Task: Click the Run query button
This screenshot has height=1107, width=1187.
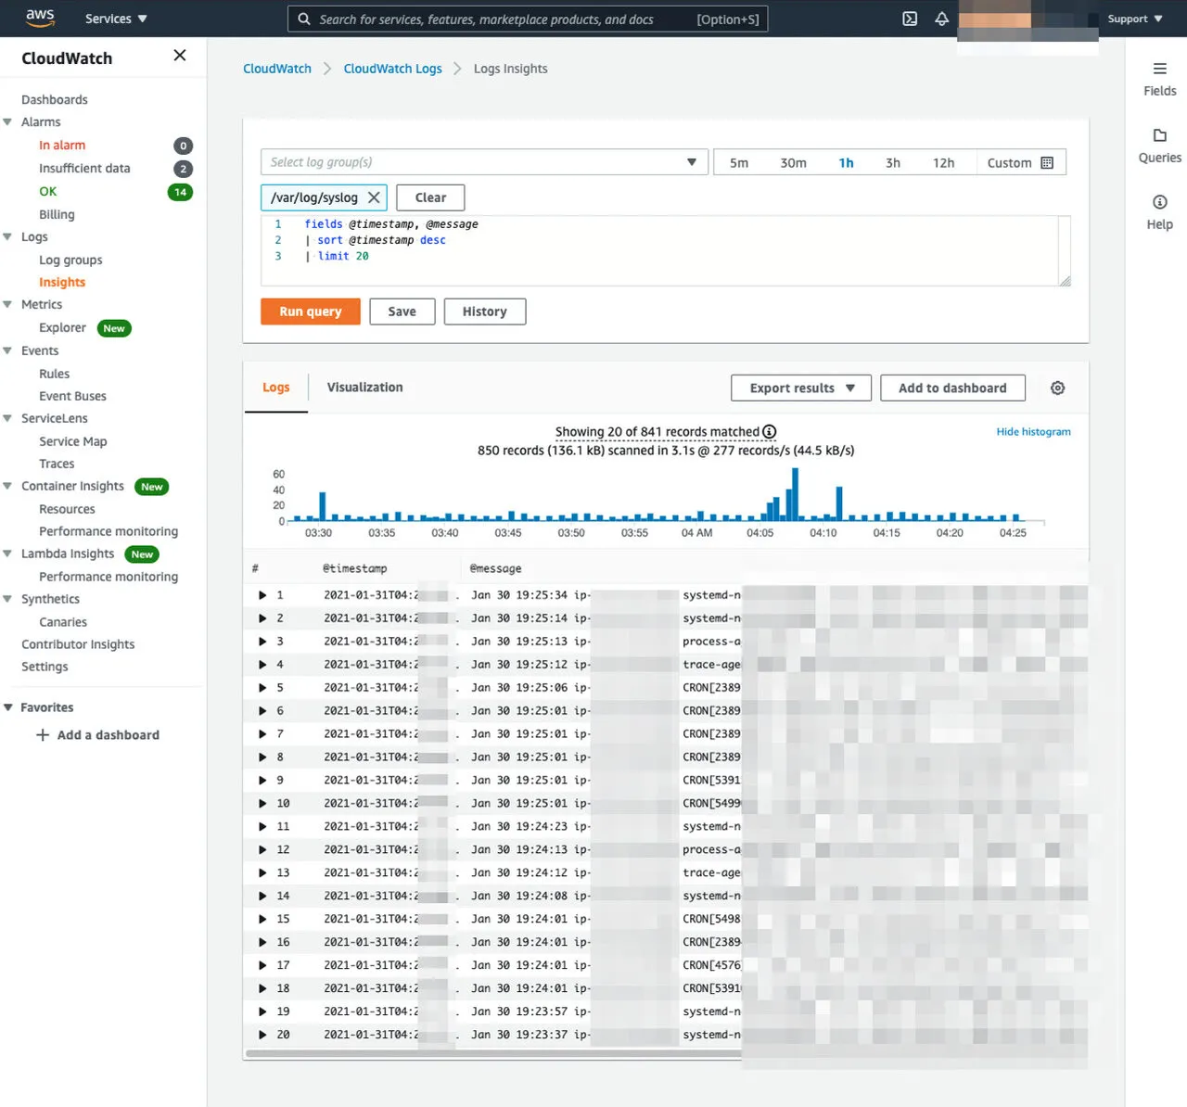Action: coord(310,312)
